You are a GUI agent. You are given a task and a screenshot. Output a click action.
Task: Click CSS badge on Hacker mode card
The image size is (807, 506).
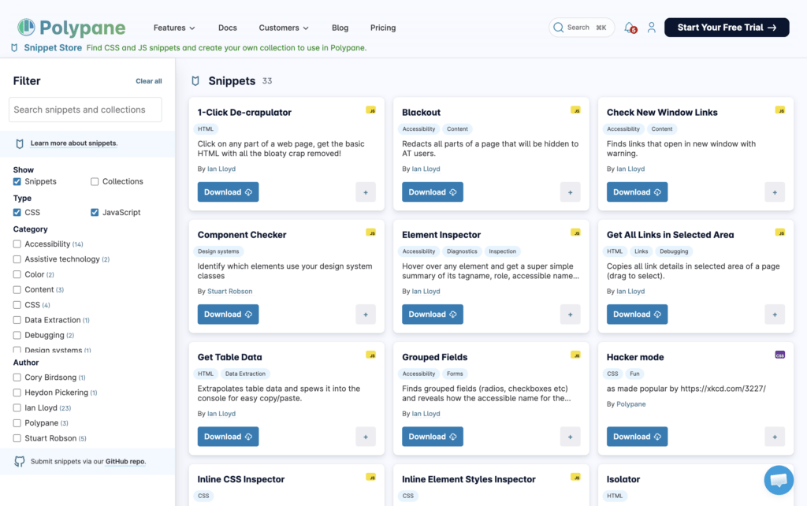[779, 355]
